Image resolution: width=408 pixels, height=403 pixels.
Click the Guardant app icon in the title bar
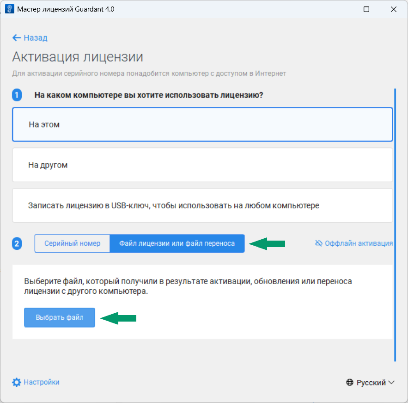pyautogui.click(x=10, y=9)
